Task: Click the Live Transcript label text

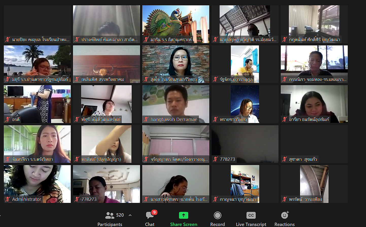Action: pos(251,224)
